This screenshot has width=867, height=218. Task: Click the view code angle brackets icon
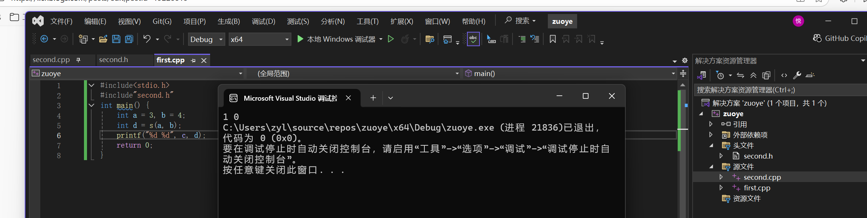(784, 75)
